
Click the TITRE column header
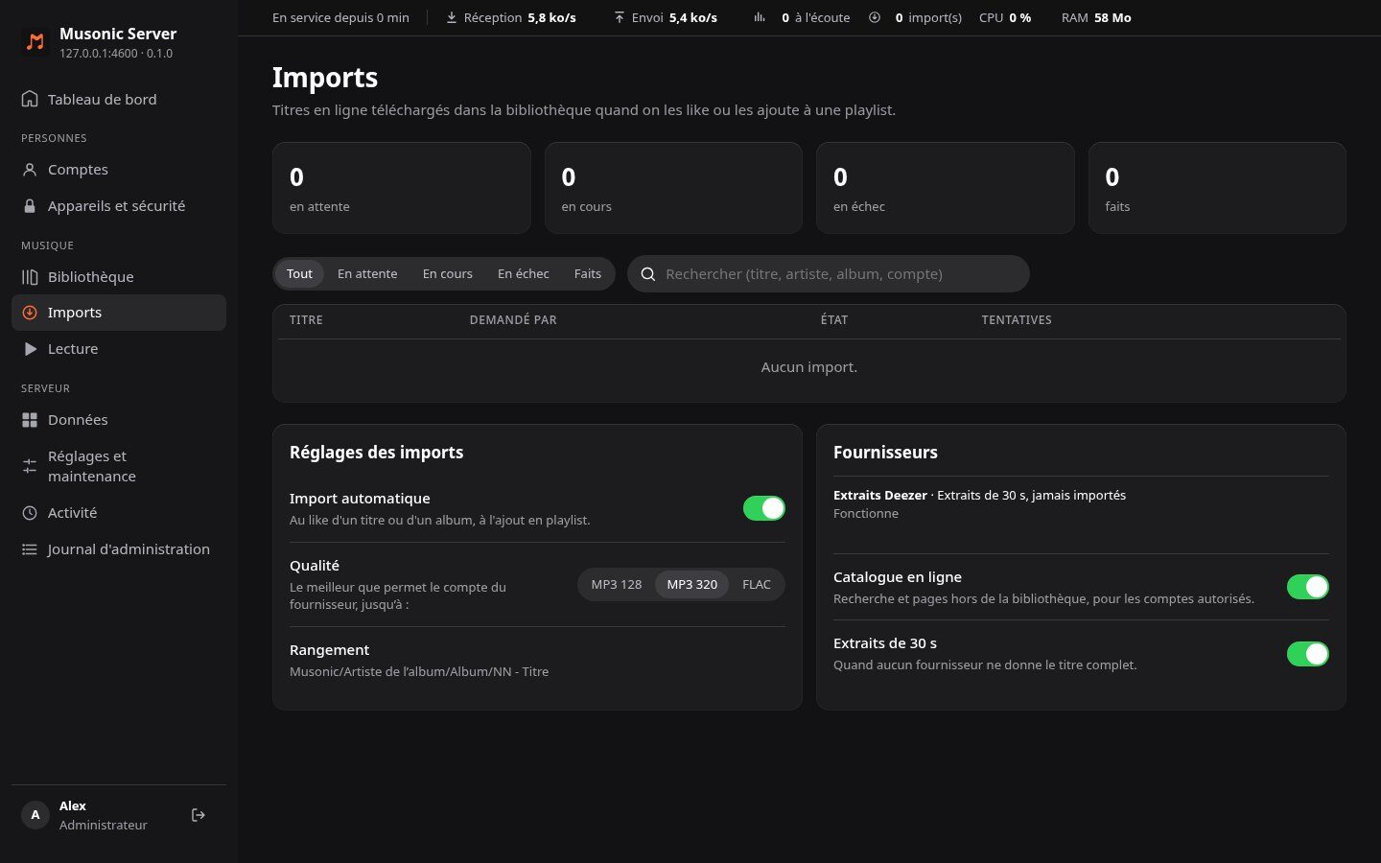[x=306, y=320]
